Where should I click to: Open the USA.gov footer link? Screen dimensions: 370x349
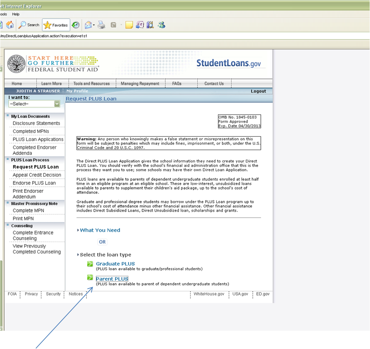click(x=240, y=294)
